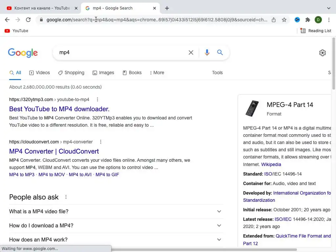Click the lock site-info icon
This screenshot has width=336, height=252.
coord(41,20)
